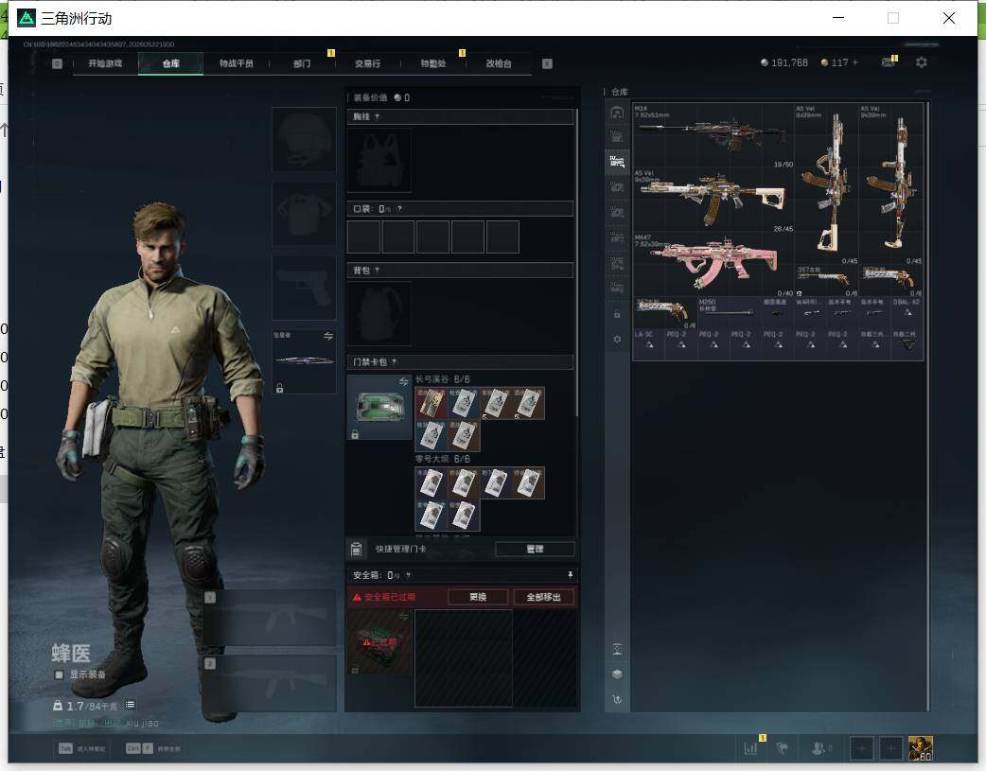Screen dimensions: 986x771
Task: Open the weight details list icon
Action: coord(130,705)
